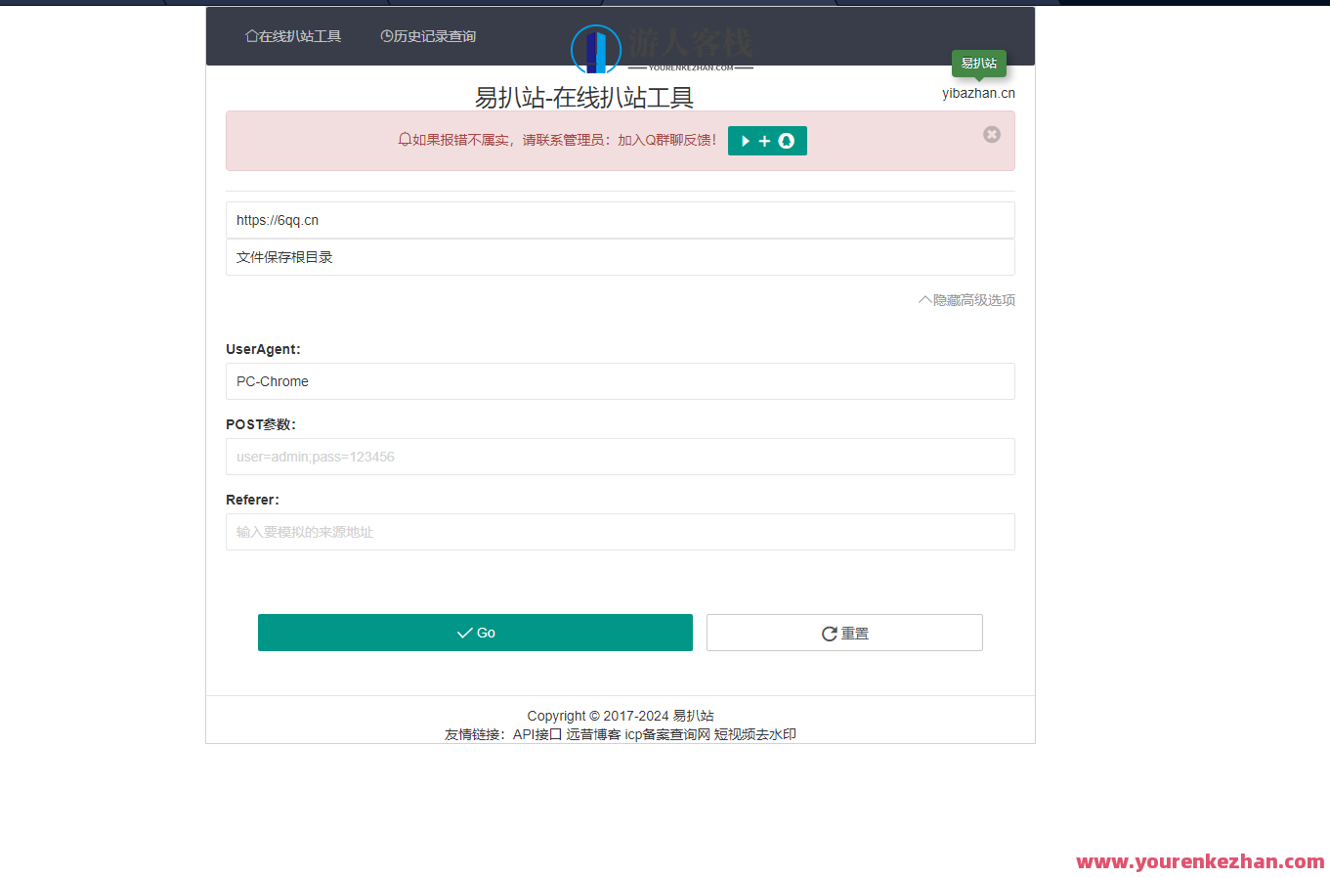The width and height of the screenshot is (1330, 878).
Task: Switch to the 在线扒站工具 tab
Action: (x=293, y=35)
